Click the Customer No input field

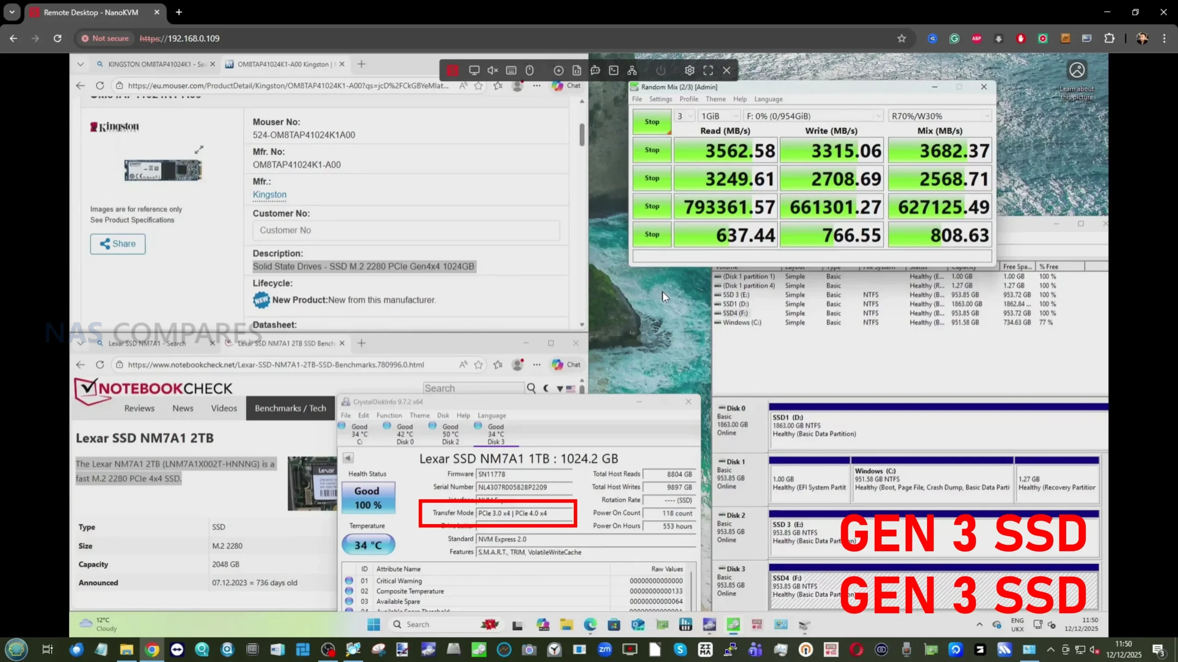click(x=406, y=230)
